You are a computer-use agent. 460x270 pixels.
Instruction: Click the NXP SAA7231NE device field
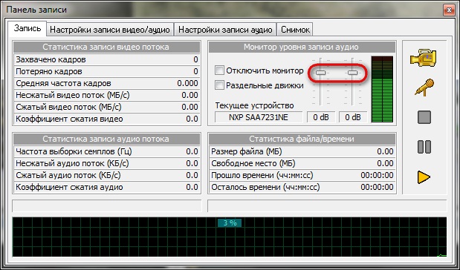[259, 117]
